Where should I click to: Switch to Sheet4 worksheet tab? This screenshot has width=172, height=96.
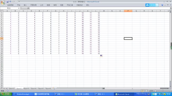34,89
